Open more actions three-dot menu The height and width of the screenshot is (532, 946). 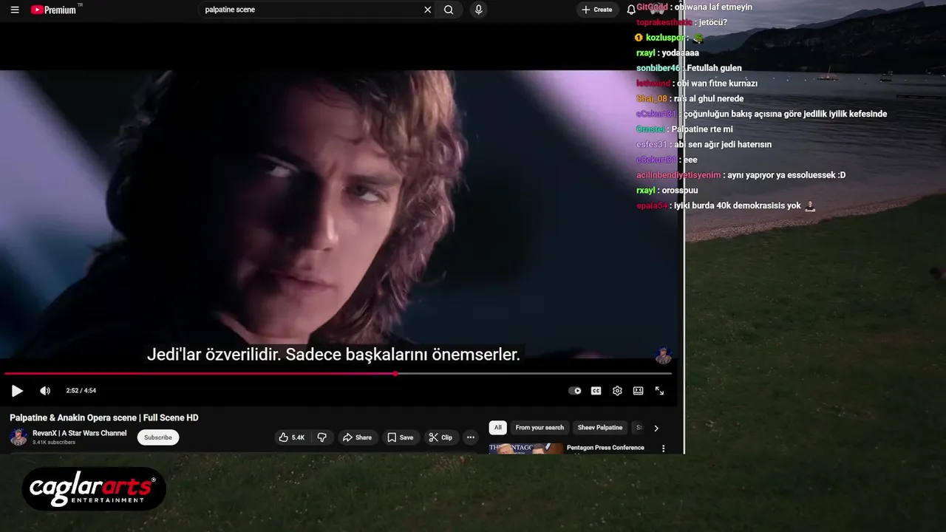471,437
